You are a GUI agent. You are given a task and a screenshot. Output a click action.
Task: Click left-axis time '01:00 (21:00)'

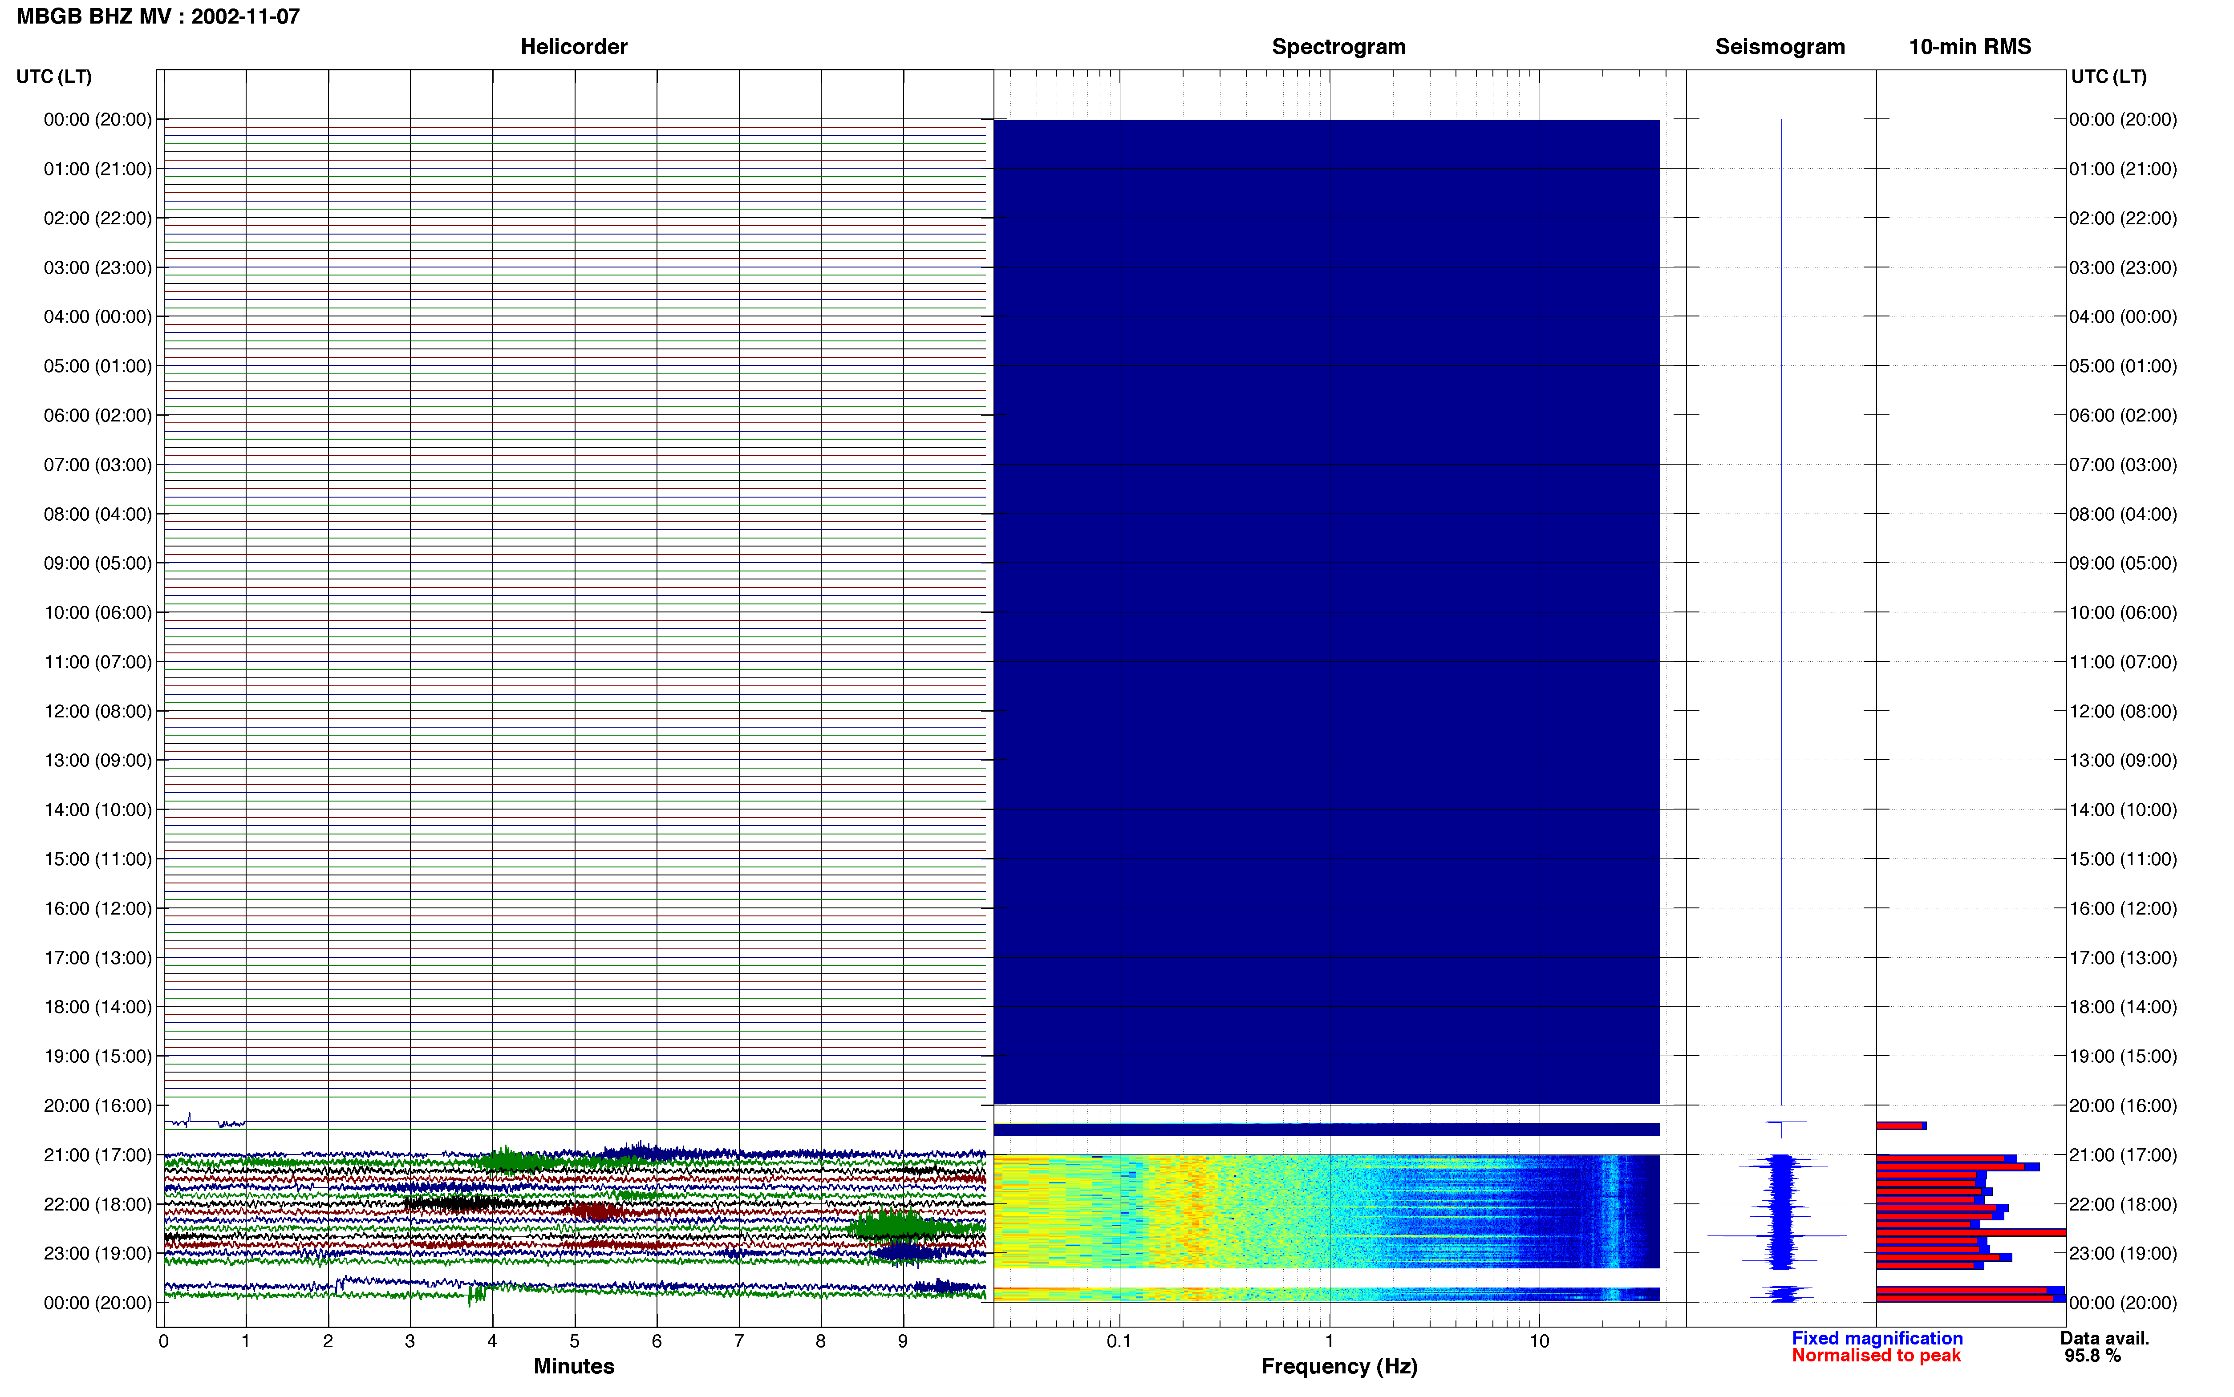[x=98, y=169]
